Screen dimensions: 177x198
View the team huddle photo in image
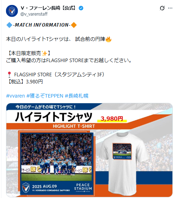point(56,157)
